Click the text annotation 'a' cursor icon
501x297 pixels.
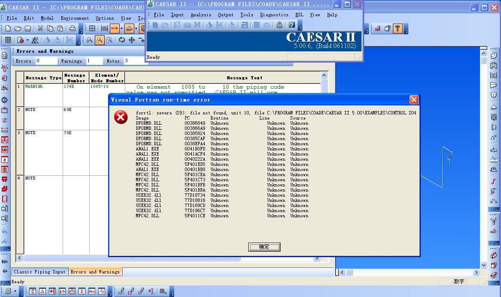click(x=151, y=291)
